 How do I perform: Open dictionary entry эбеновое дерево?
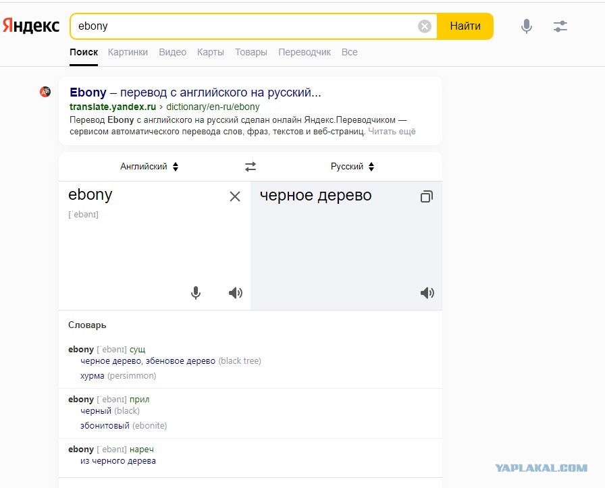tap(180, 361)
